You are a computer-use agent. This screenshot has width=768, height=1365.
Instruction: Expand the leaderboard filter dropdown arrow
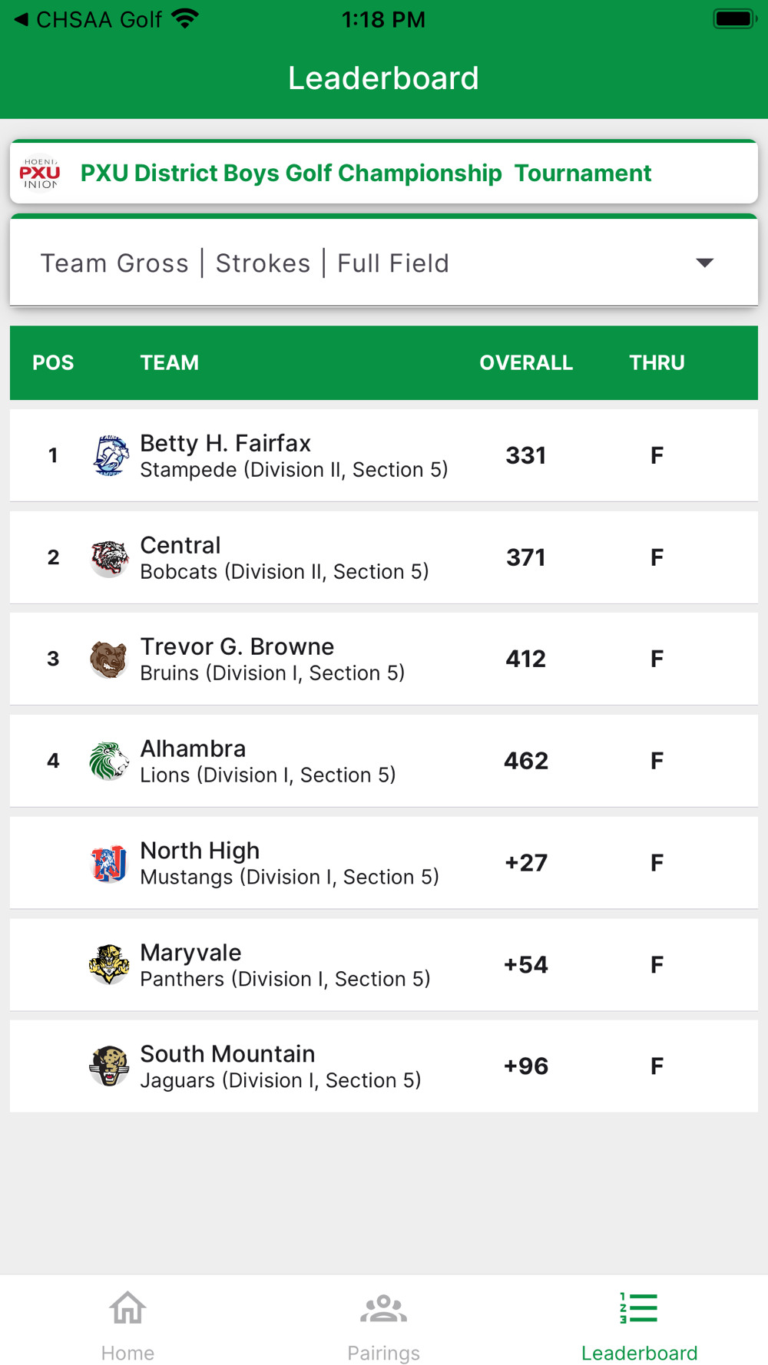click(704, 263)
